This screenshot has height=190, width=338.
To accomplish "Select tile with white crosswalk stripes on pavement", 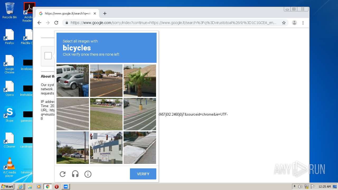I will pos(73,114).
